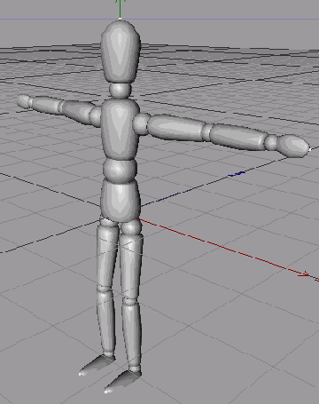
Task: Pick the elbow joint of the nearer arm
Action: point(207,133)
